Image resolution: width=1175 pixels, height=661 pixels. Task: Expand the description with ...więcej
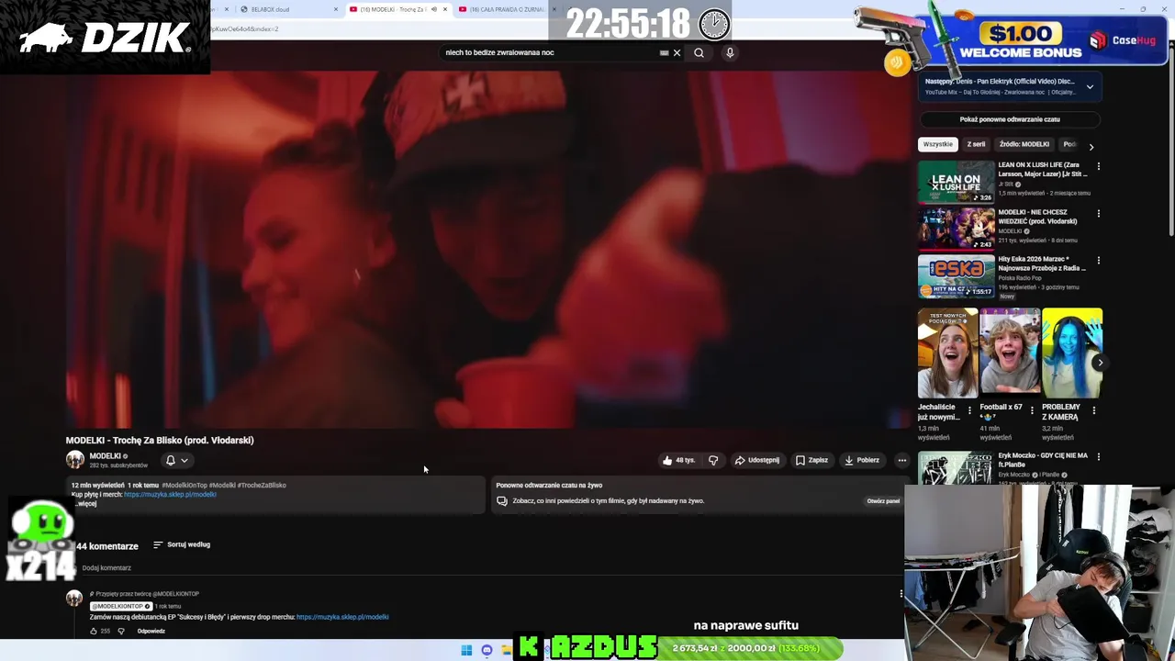click(85, 504)
